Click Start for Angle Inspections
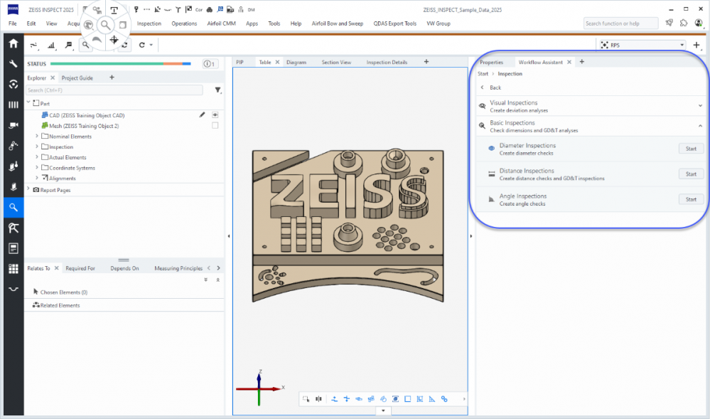710x419 pixels. click(690, 199)
